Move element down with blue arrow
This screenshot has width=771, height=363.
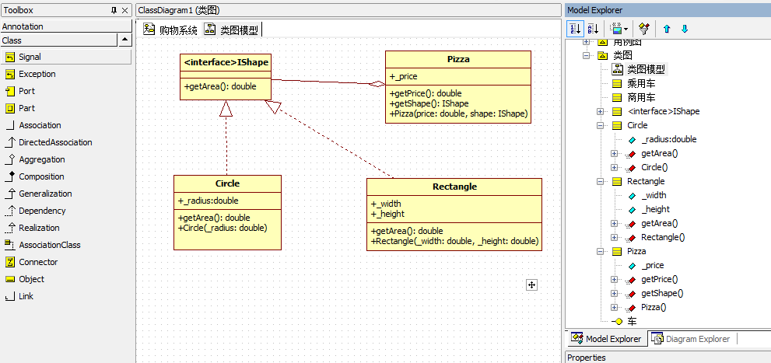tap(685, 29)
